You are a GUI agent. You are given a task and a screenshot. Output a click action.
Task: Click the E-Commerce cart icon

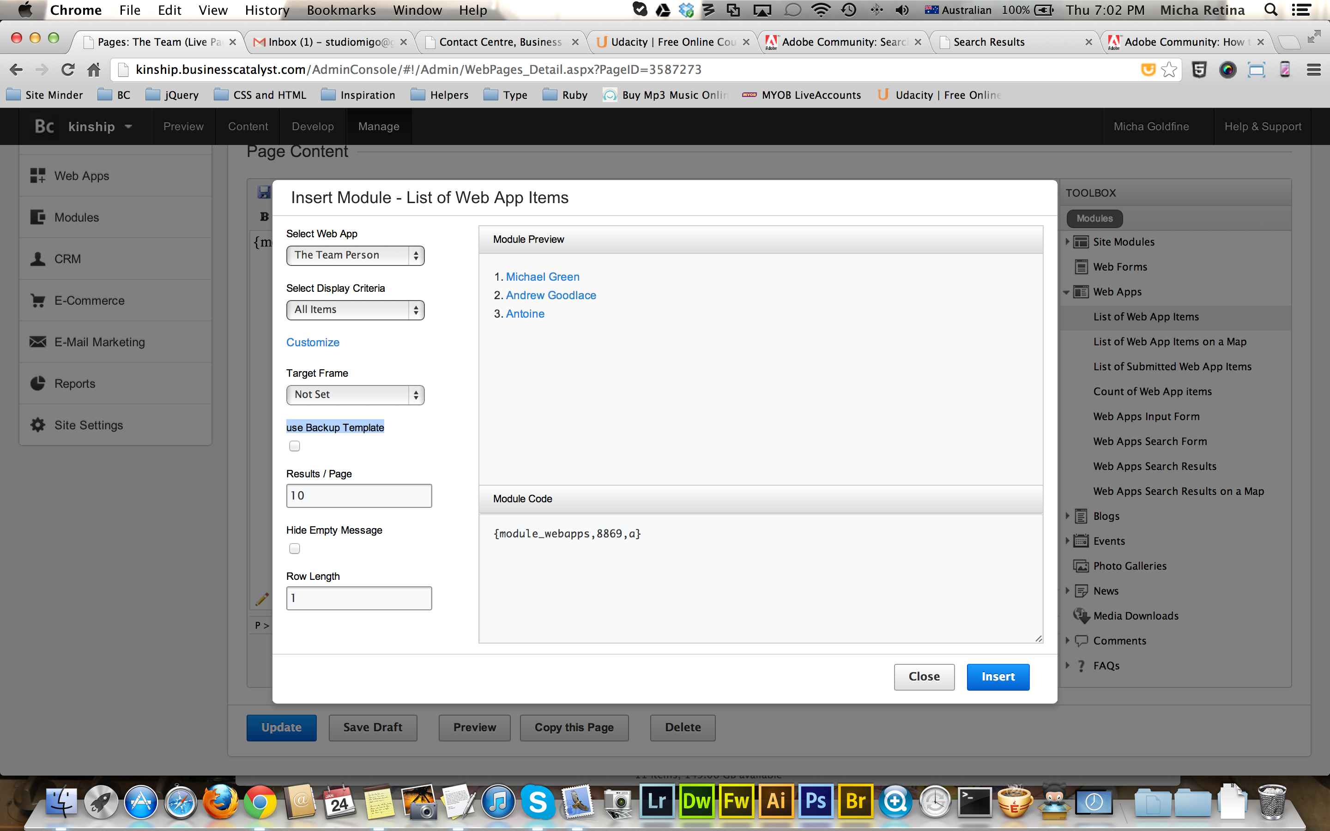click(x=37, y=301)
